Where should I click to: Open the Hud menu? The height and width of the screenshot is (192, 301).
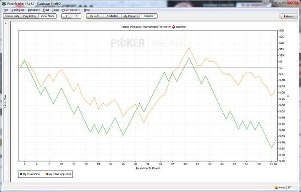pyautogui.click(x=46, y=10)
